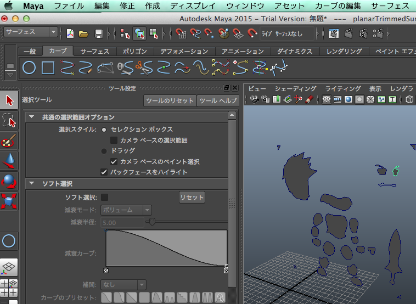Click the ツールのリセット button
The height and width of the screenshot is (304, 416).
pyautogui.click(x=170, y=101)
